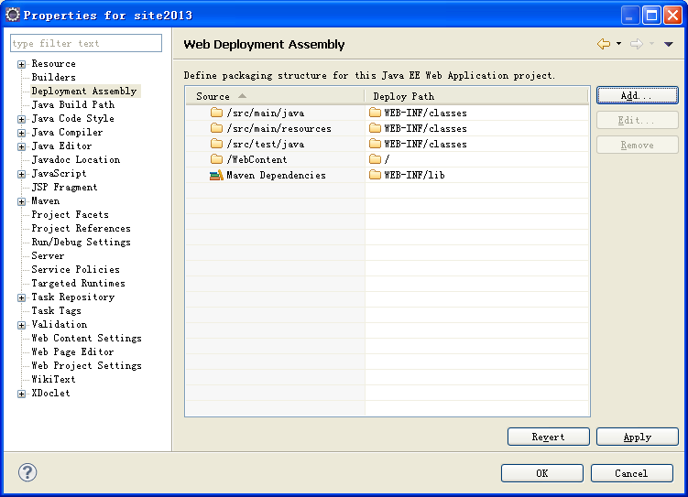Sort by the Source column header

[275, 96]
